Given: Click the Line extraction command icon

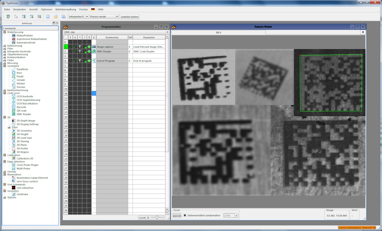Looking at the screenshot, I should pyautogui.click(x=14, y=188).
